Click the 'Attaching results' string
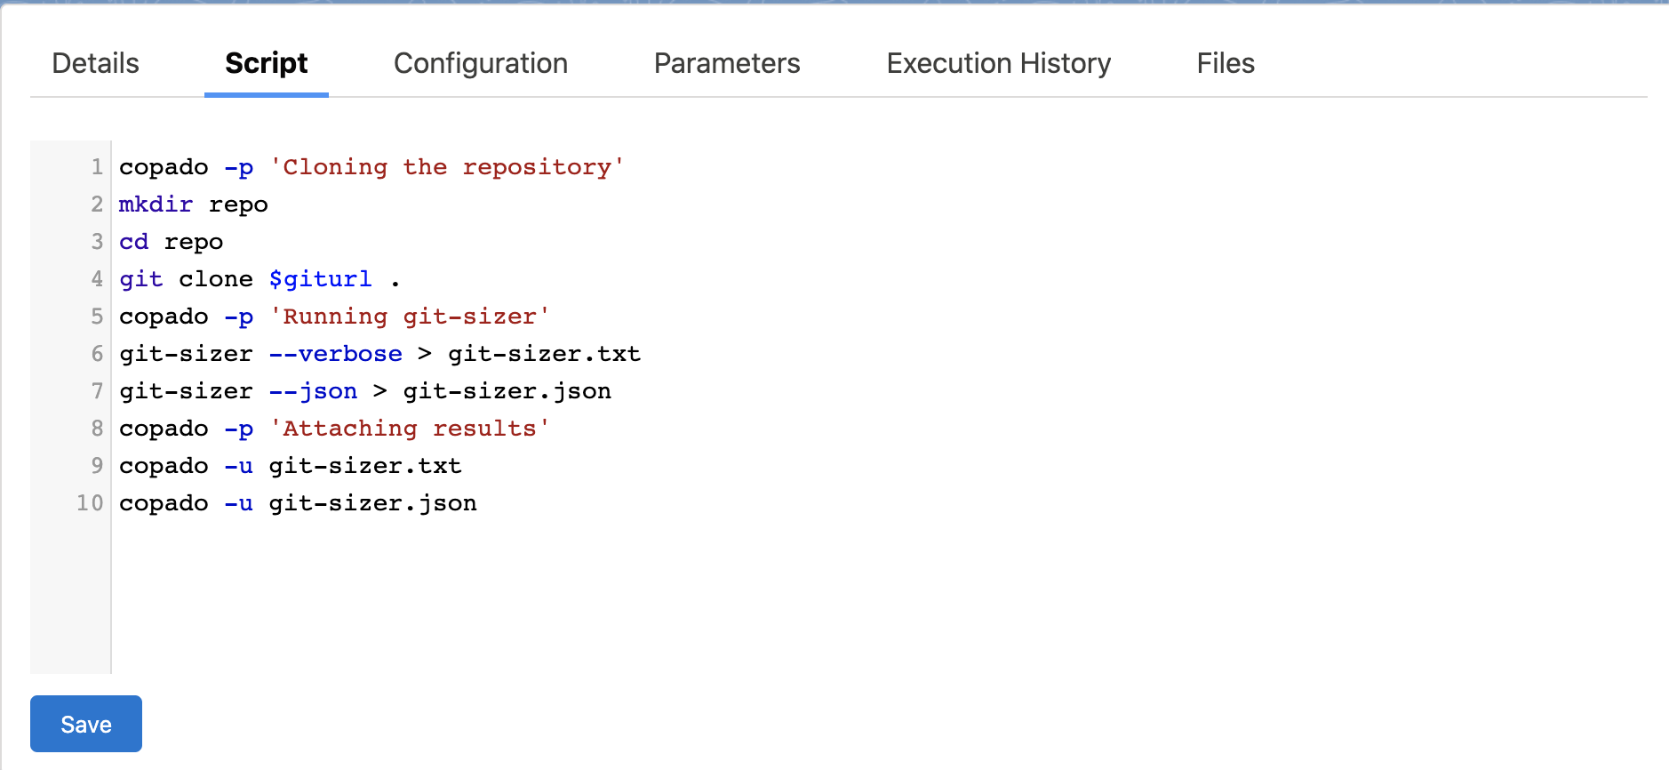This screenshot has height=770, width=1669. coord(410,429)
